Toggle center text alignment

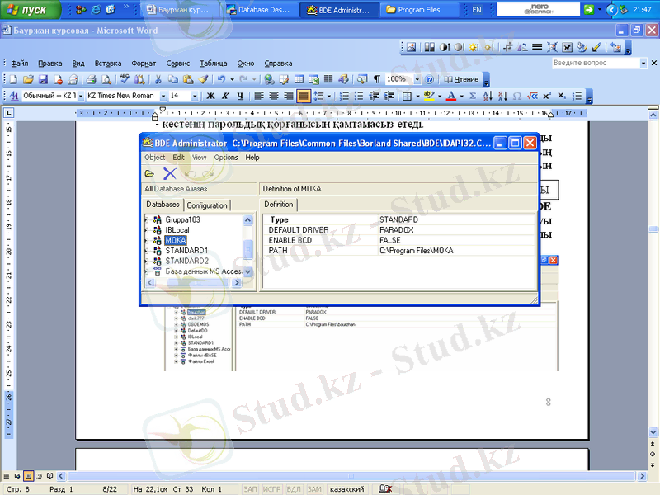tap(274, 96)
